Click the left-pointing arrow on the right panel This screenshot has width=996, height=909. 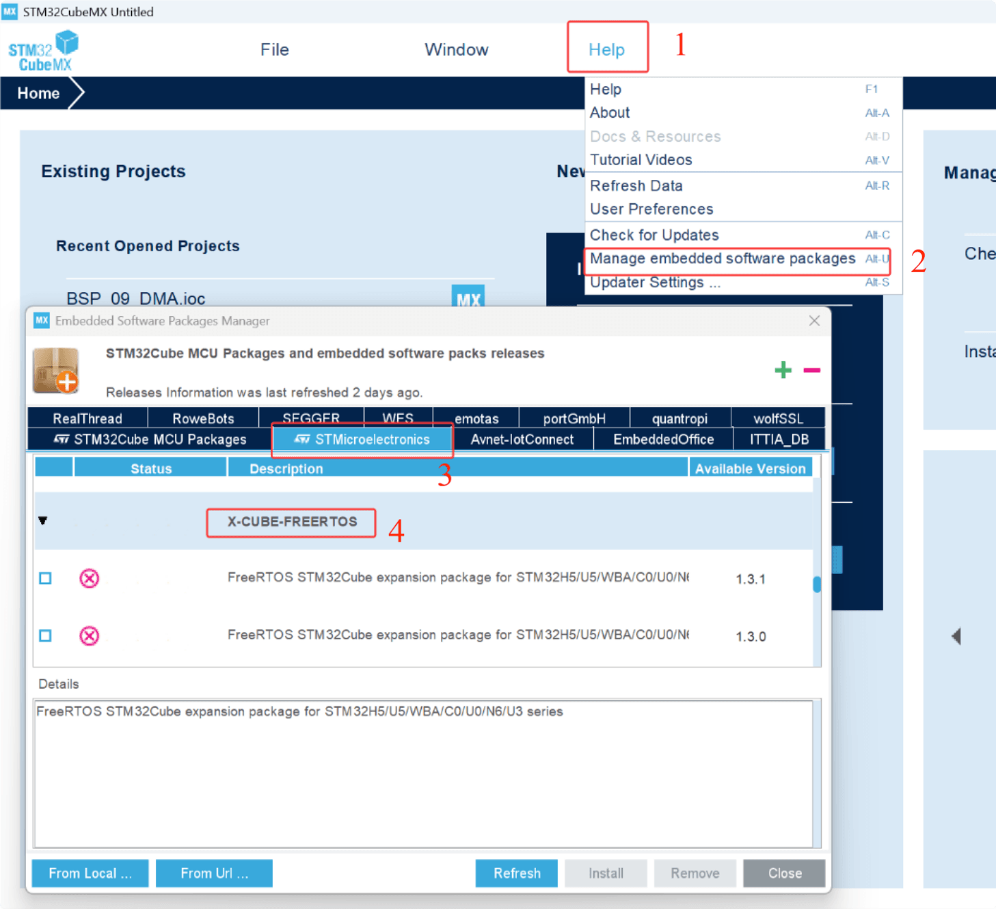tap(956, 636)
